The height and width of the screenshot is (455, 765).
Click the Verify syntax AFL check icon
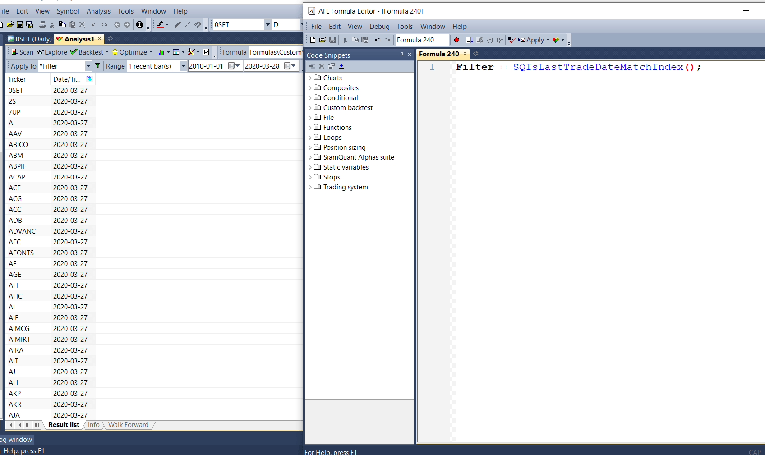511,40
